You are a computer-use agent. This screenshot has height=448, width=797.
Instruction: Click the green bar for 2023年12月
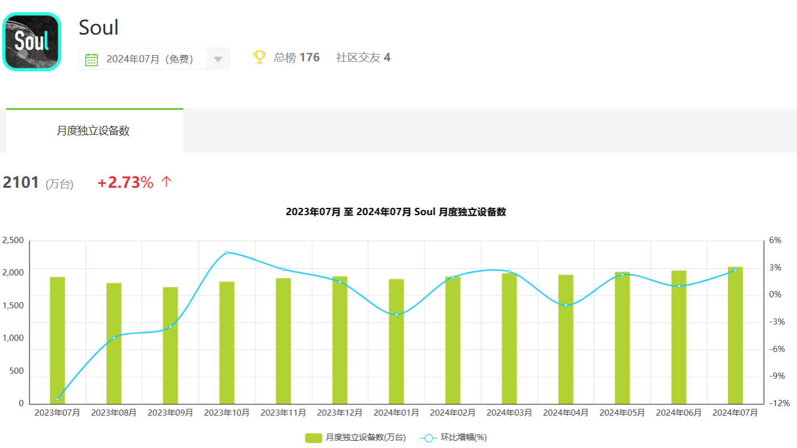(340, 340)
